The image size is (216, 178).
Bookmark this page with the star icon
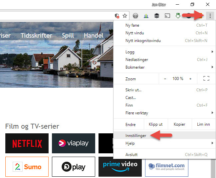pos(125,16)
